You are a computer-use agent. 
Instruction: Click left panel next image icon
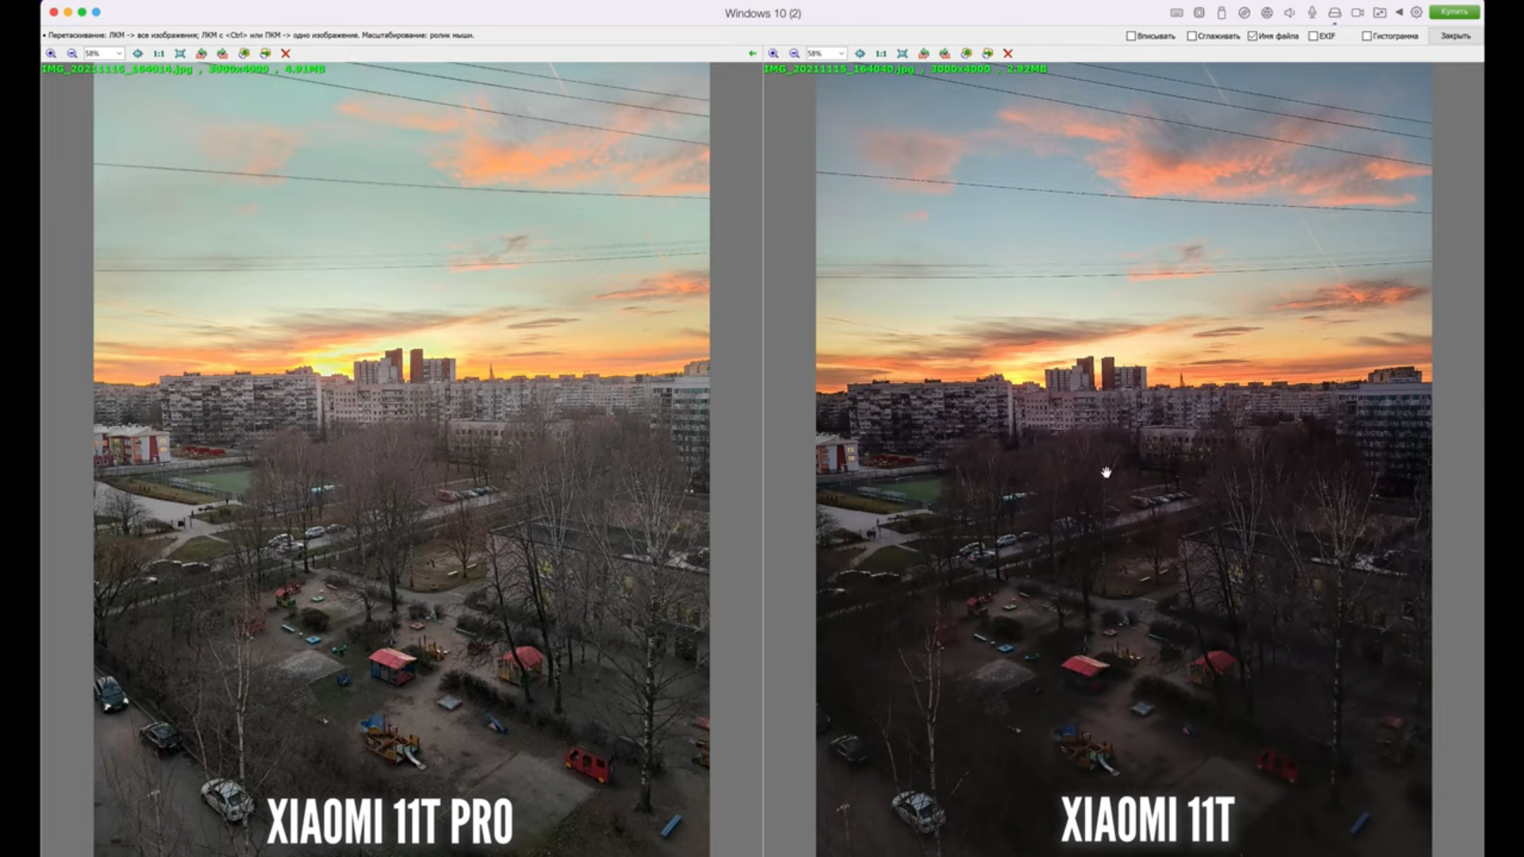(265, 53)
